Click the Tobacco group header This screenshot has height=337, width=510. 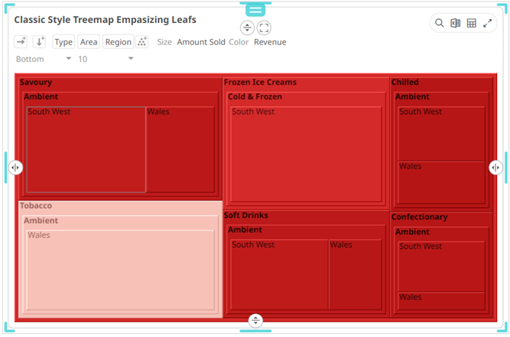[36, 206]
